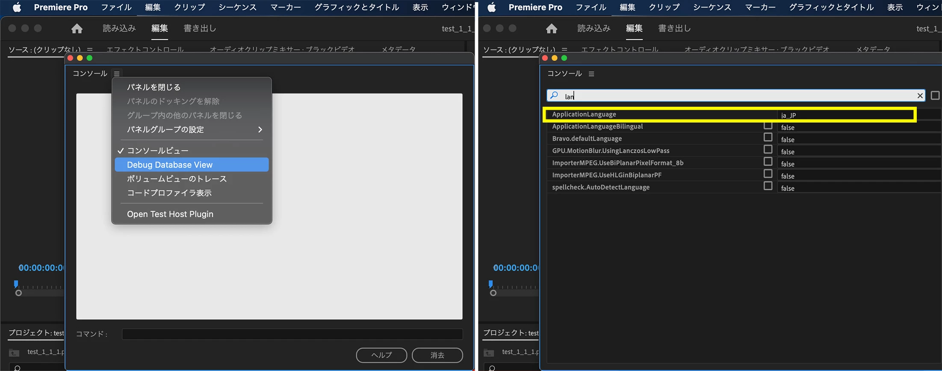Screen dimensions: 942x371
Task: Open the Apple menu in the left window
Action: [17, 7]
